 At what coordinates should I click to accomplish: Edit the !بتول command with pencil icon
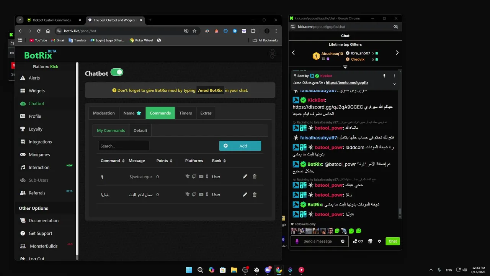(245, 194)
